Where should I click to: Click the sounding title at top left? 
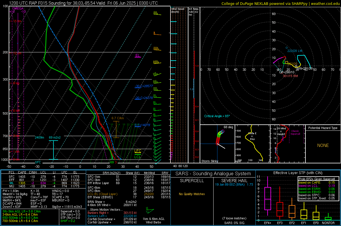coord(84,3)
